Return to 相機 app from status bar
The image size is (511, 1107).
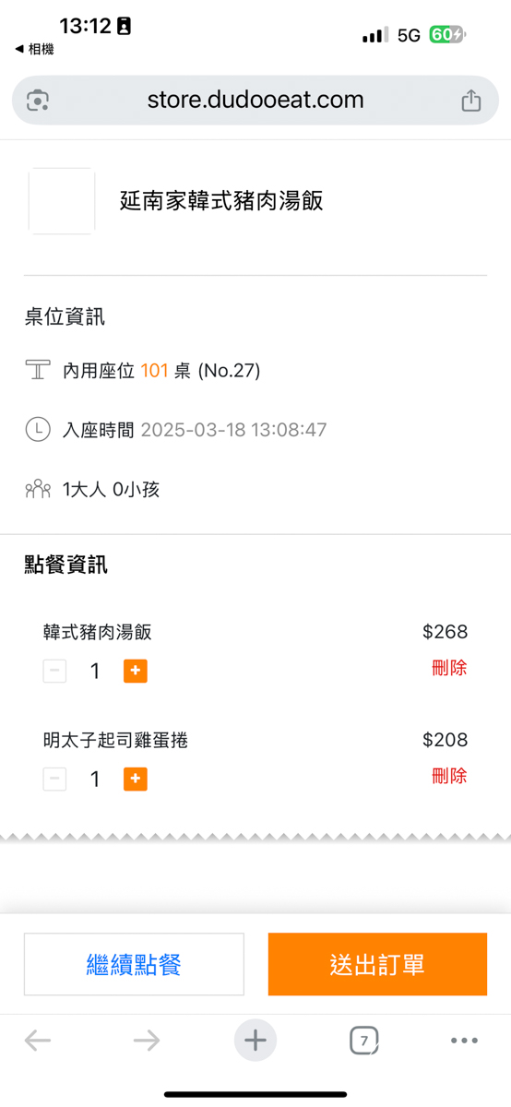34,49
